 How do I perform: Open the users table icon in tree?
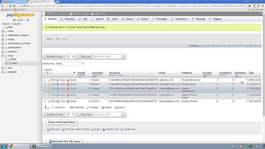(x=10, y=63)
